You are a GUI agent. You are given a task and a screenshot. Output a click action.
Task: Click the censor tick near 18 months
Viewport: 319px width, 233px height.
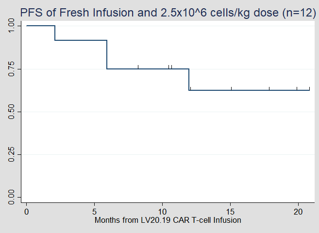(x=269, y=88)
